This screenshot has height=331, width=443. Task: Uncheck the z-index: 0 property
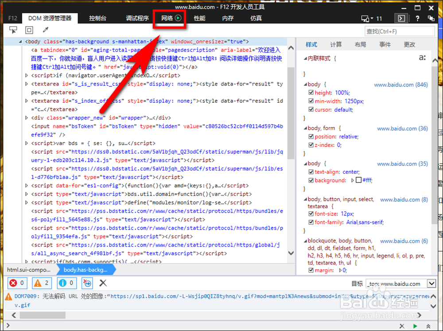pyautogui.click(x=311, y=145)
